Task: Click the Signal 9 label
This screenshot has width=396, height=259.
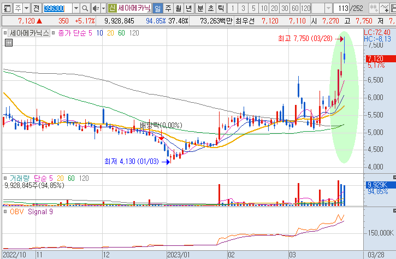Action: 40,211
